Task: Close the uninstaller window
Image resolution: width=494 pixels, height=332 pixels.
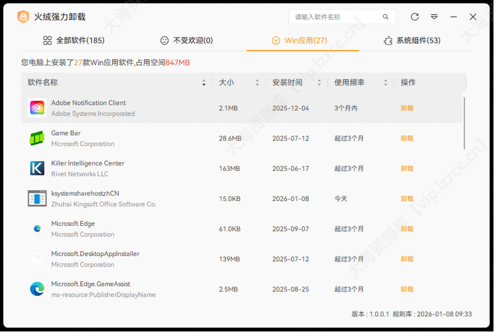Action: pyautogui.click(x=472, y=17)
